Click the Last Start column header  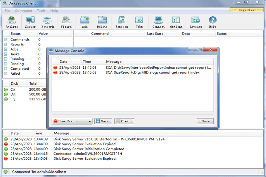click(x=163, y=34)
